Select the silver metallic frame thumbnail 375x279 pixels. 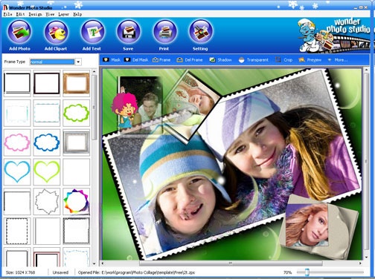(x=76, y=142)
